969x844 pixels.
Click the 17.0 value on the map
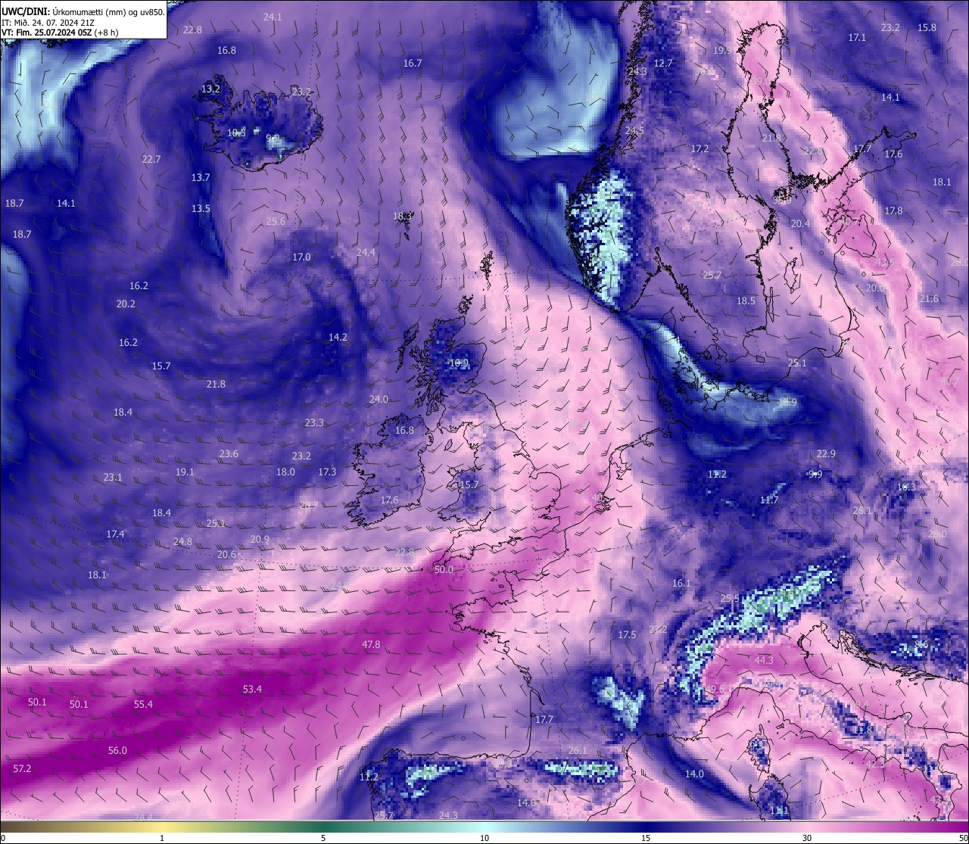(301, 257)
